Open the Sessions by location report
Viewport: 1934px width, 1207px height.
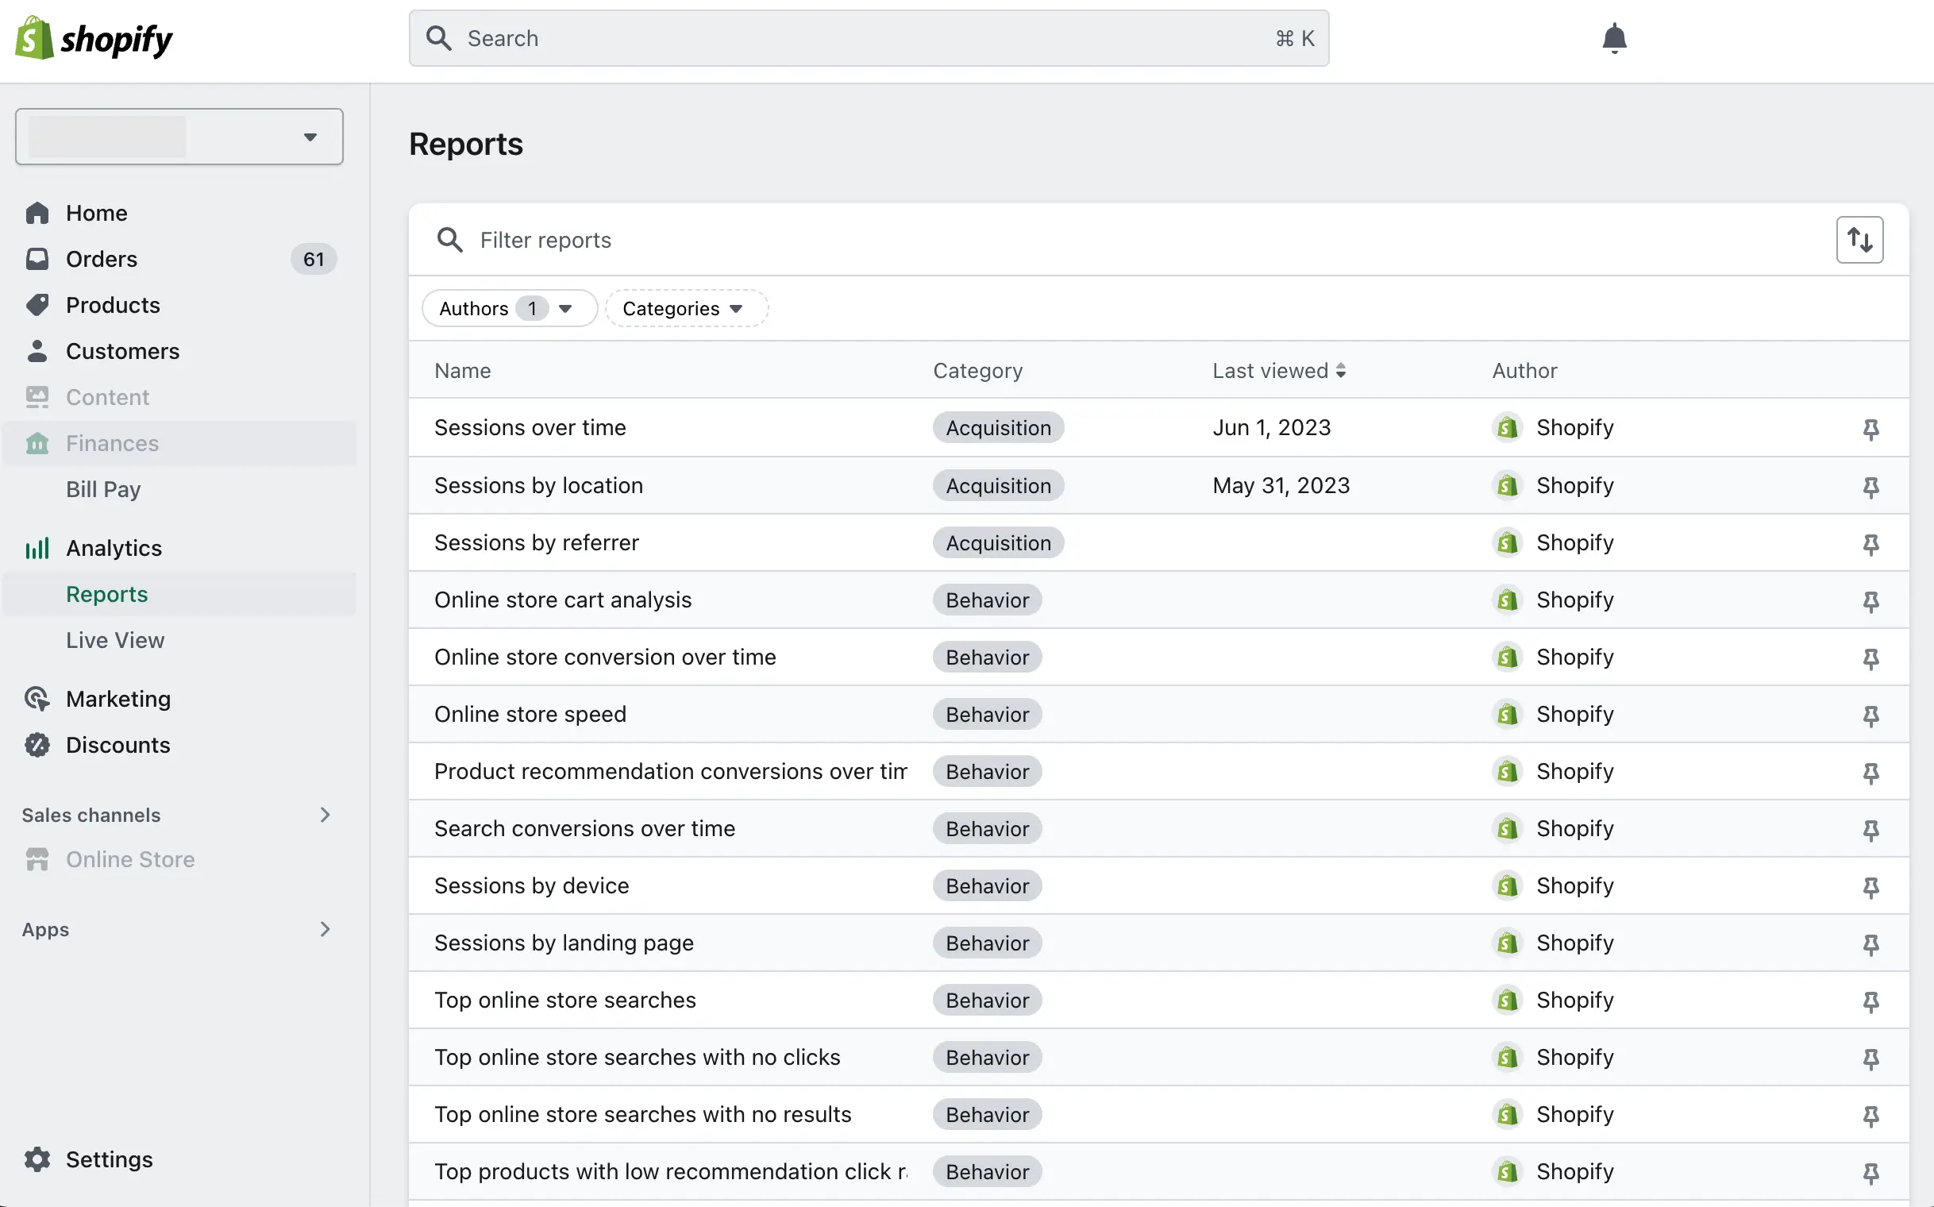click(x=538, y=484)
